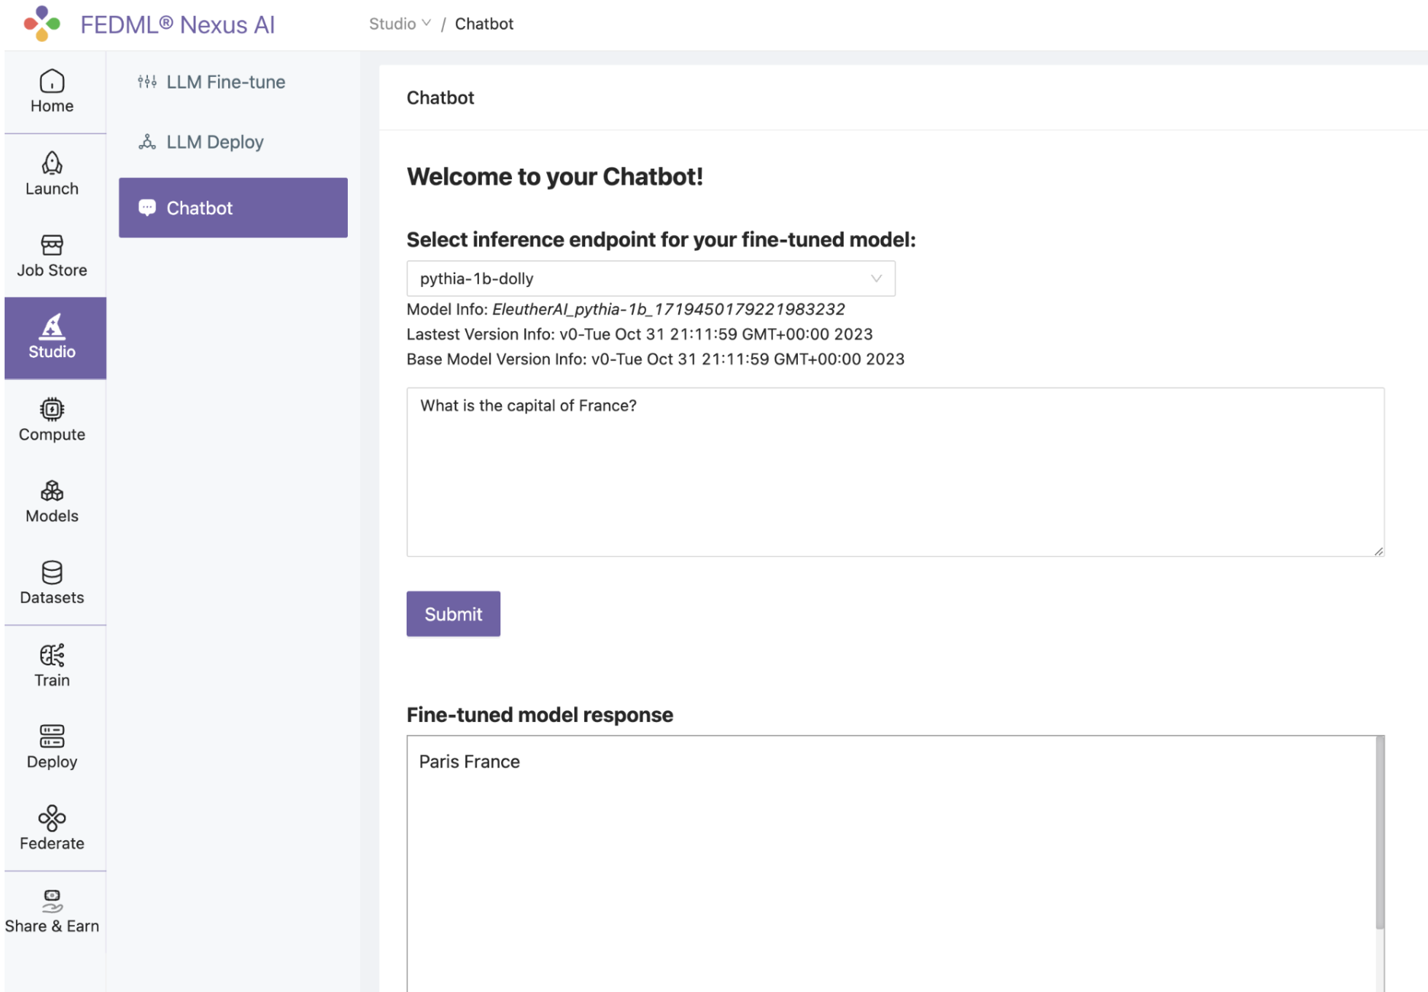Image resolution: width=1428 pixels, height=992 pixels.
Task: Open the Models cubes icon
Action: 52,491
